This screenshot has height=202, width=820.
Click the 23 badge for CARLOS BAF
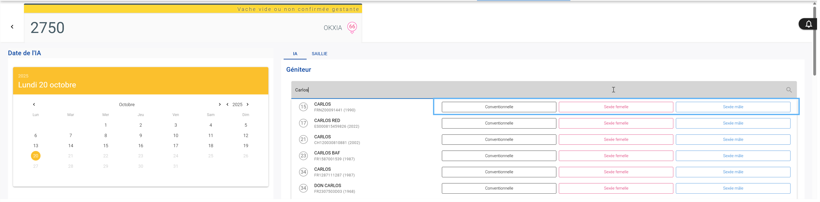303,156
